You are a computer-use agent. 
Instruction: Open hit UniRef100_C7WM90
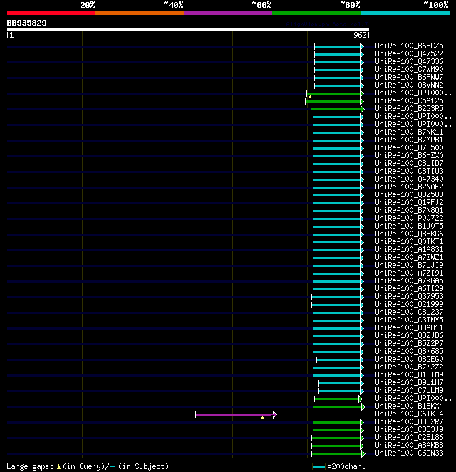409,70
